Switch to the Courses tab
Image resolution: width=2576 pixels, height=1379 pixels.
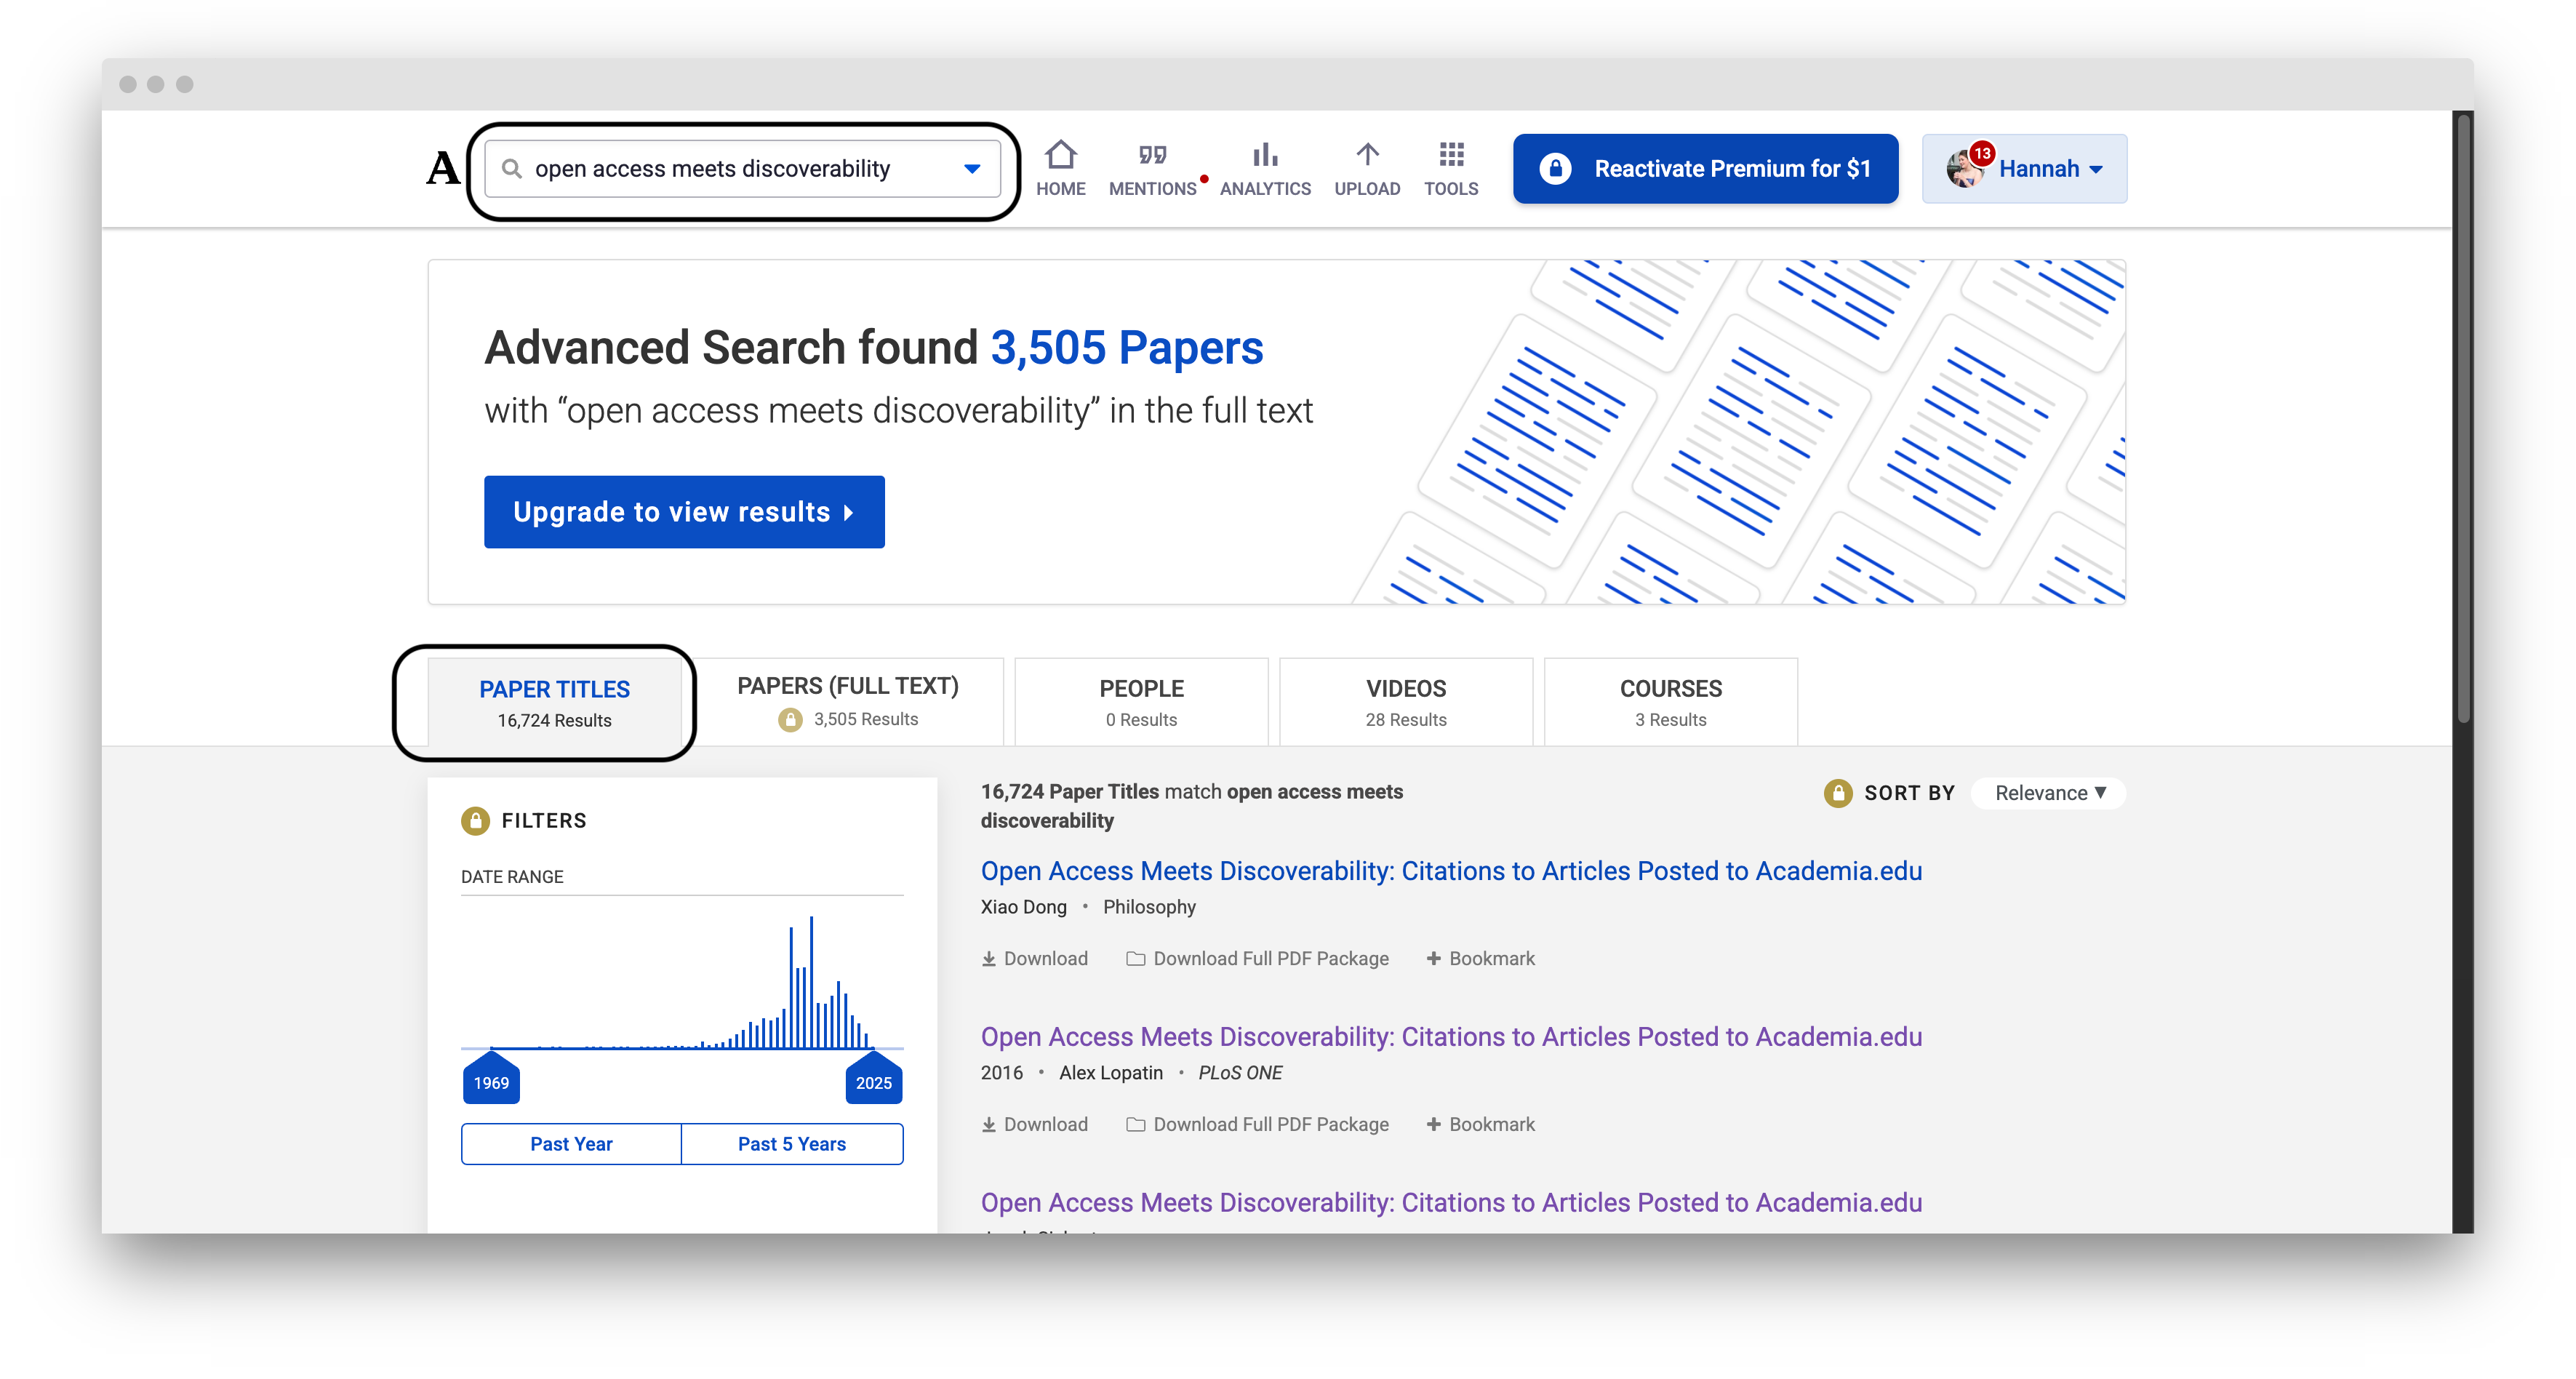(x=1670, y=702)
